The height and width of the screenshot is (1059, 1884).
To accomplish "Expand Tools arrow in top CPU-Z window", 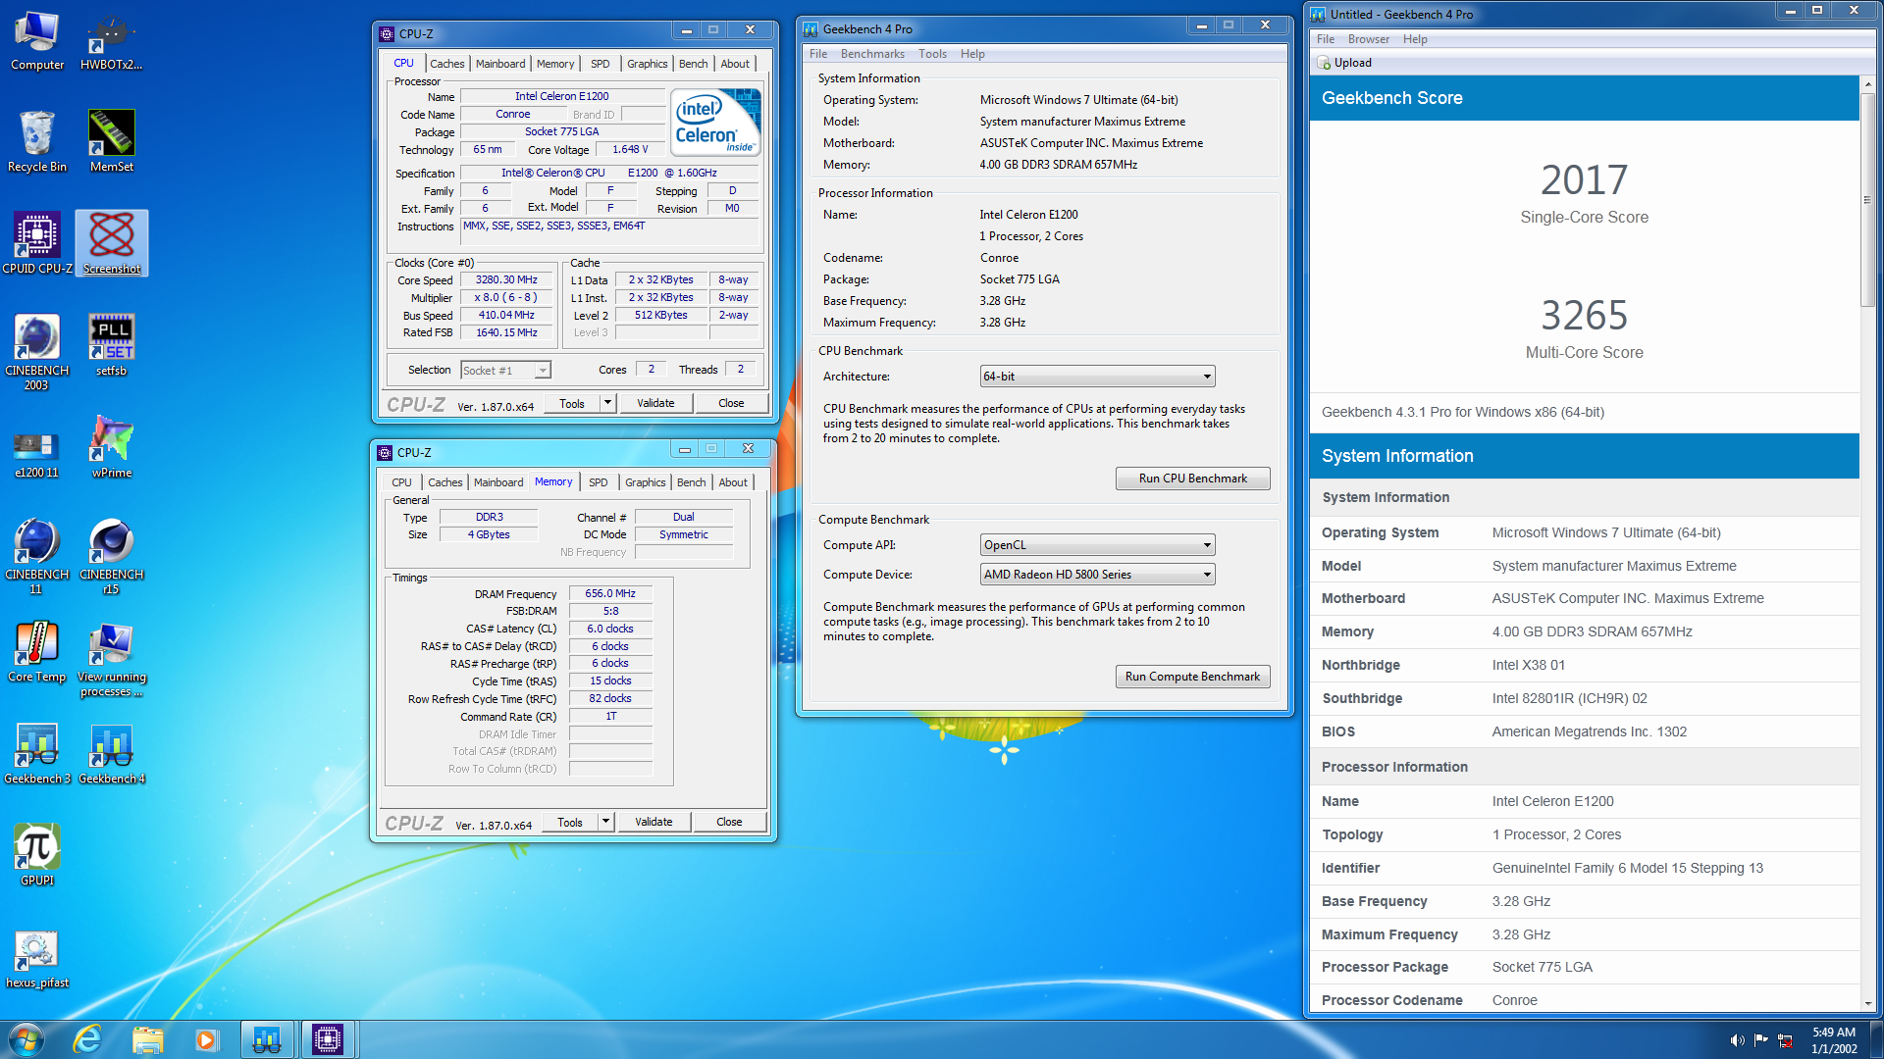I will click(x=607, y=403).
